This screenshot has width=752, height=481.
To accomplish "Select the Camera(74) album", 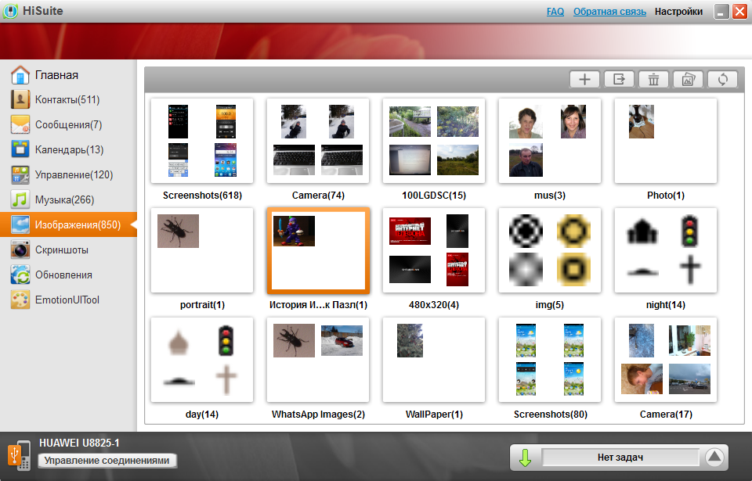I will [318, 141].
